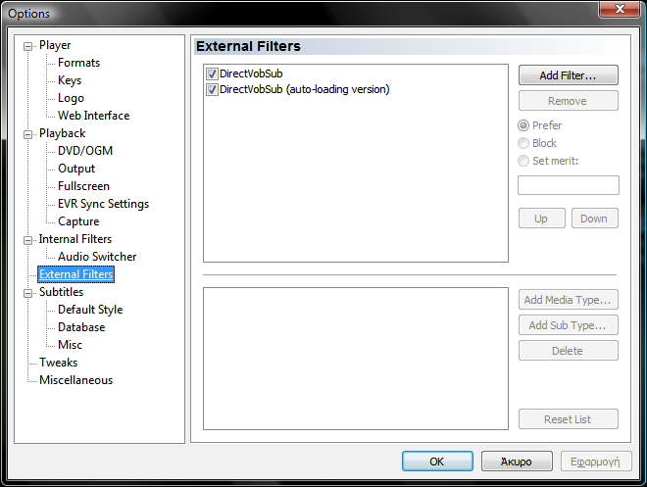Select the Prefer radio button
The image size is (647, 487).
point(523,125)
